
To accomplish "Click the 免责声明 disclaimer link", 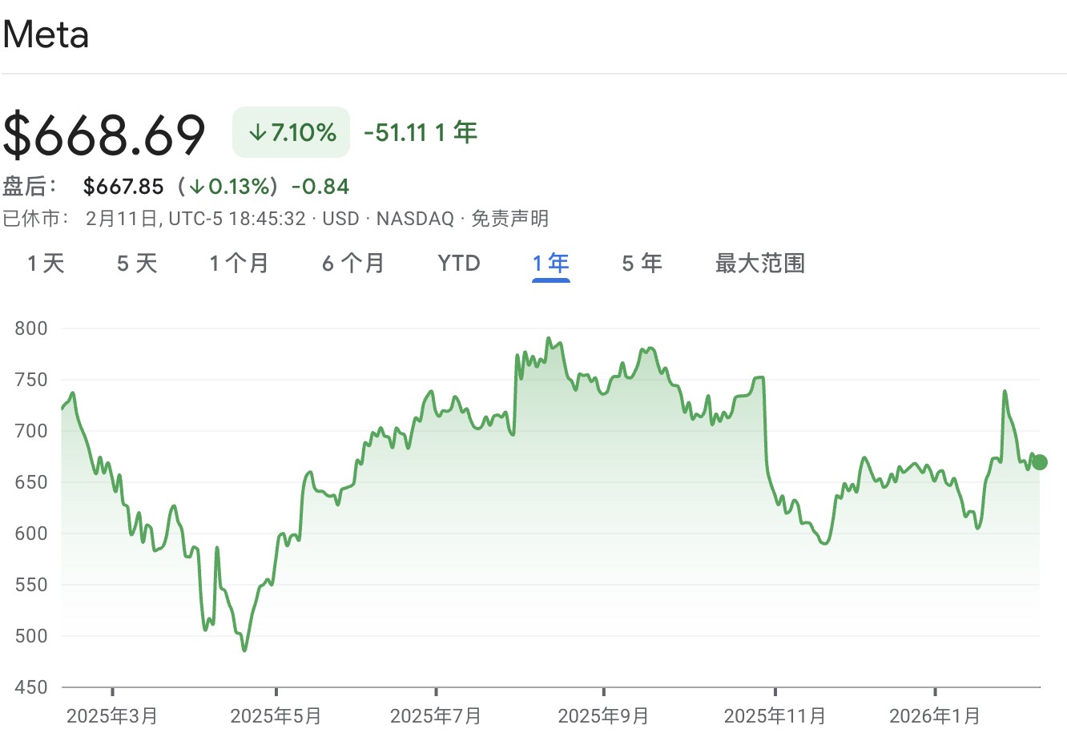I will pyautogui.click(x=509, y=219).
